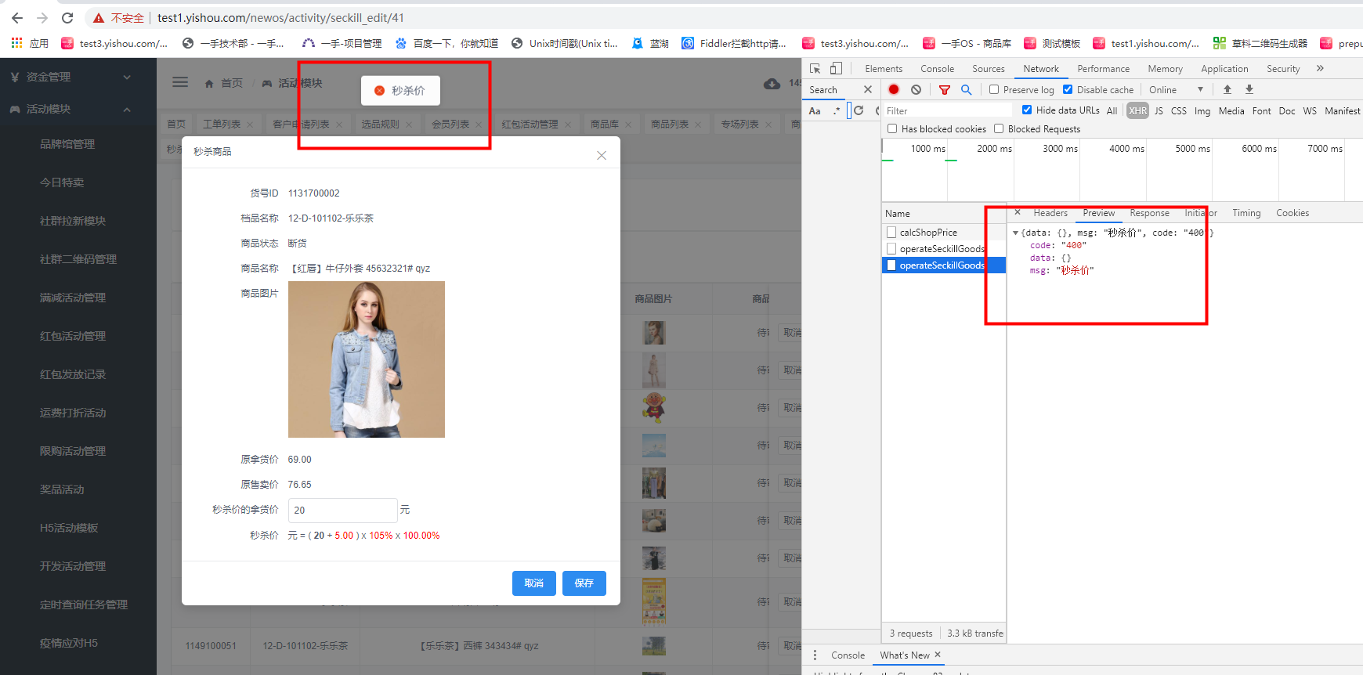
Task: Uncheck Hide data URLs
Action: click(x=1027, y=110)
